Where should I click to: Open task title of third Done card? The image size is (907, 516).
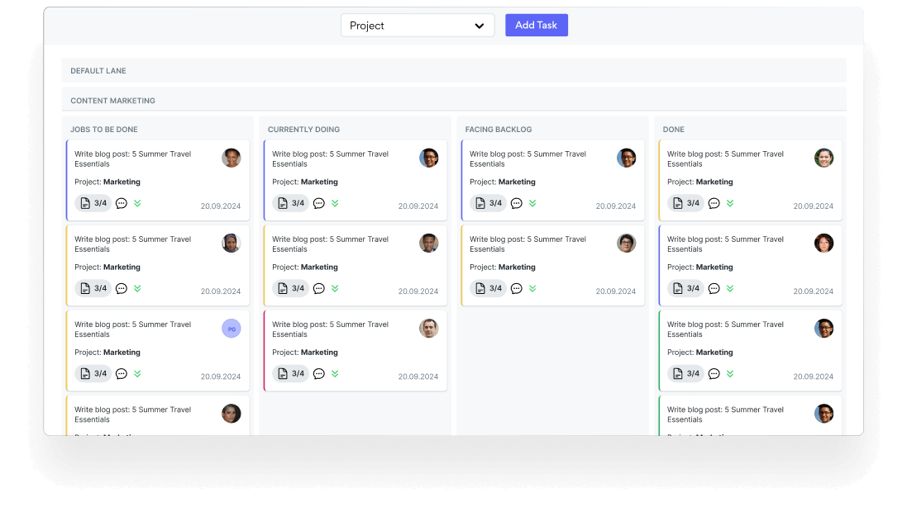pyautogui.click(x=725, y=329)
